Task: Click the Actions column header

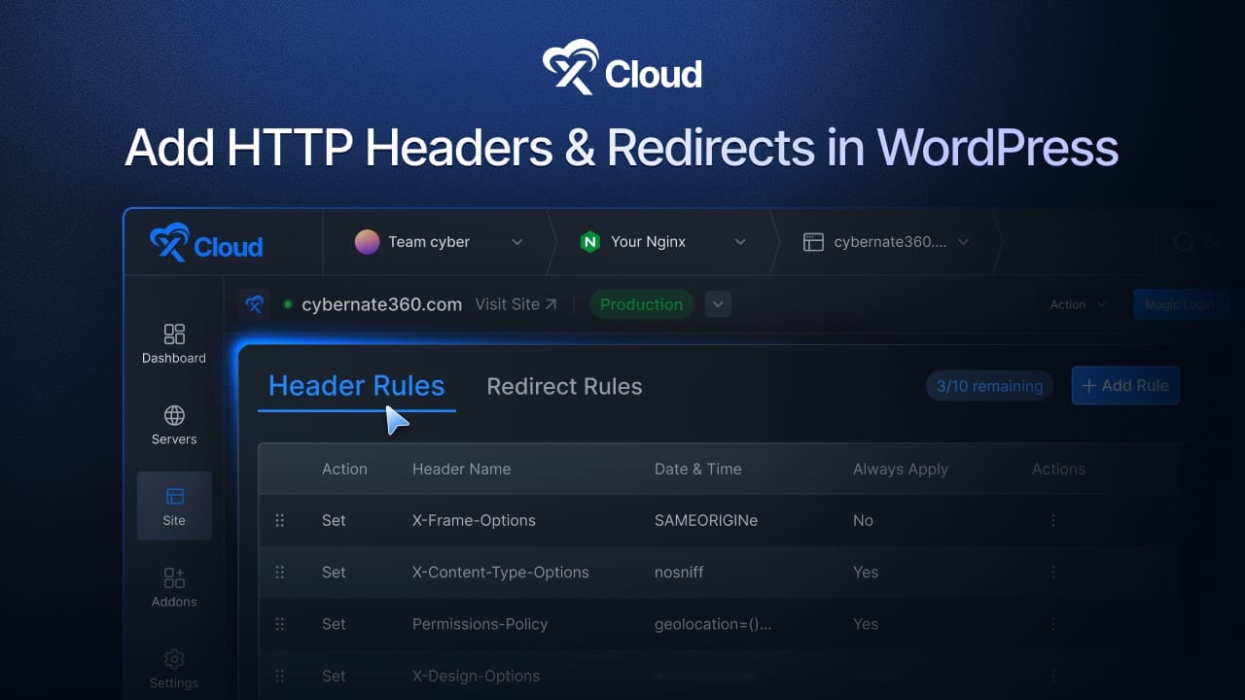Action: coord(1058,469)
